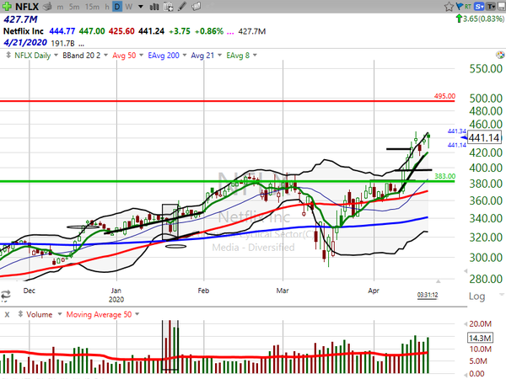Click the small arrow beside Log
Viewport: 506px width, 379px height.
pos(501,294)
